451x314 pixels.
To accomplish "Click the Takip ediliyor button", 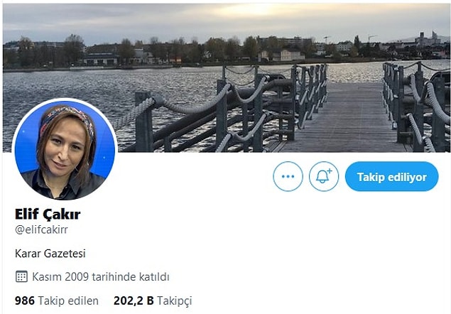I will [x=392, y=176].
